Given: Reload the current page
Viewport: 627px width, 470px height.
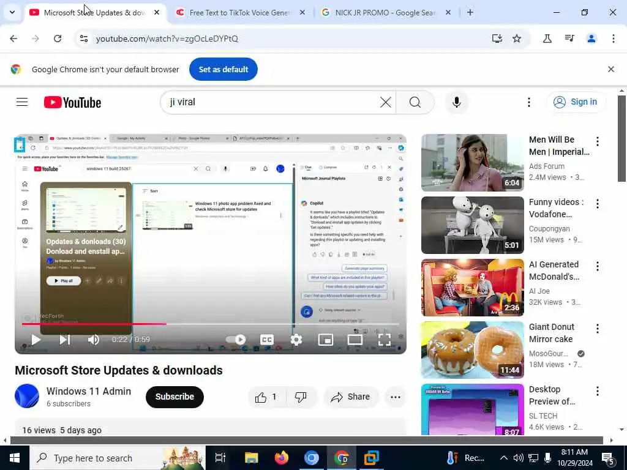Looking at the screenshot, I should 58,39.
